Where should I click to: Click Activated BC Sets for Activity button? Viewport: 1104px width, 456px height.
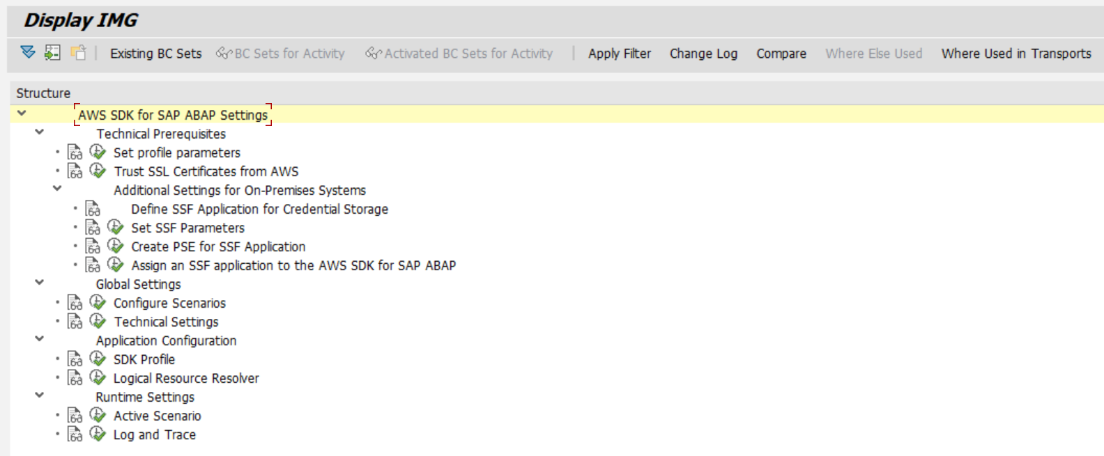click(x=459, y=54)
